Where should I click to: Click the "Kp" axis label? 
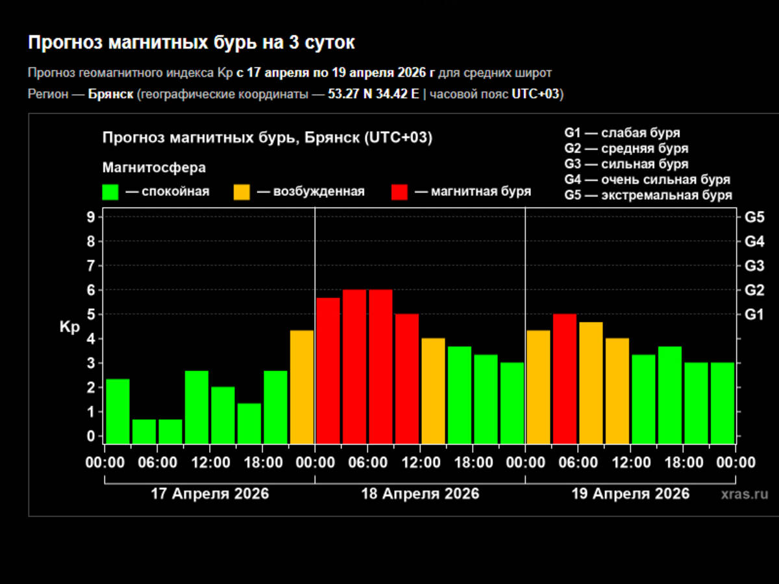click(69, 327)
